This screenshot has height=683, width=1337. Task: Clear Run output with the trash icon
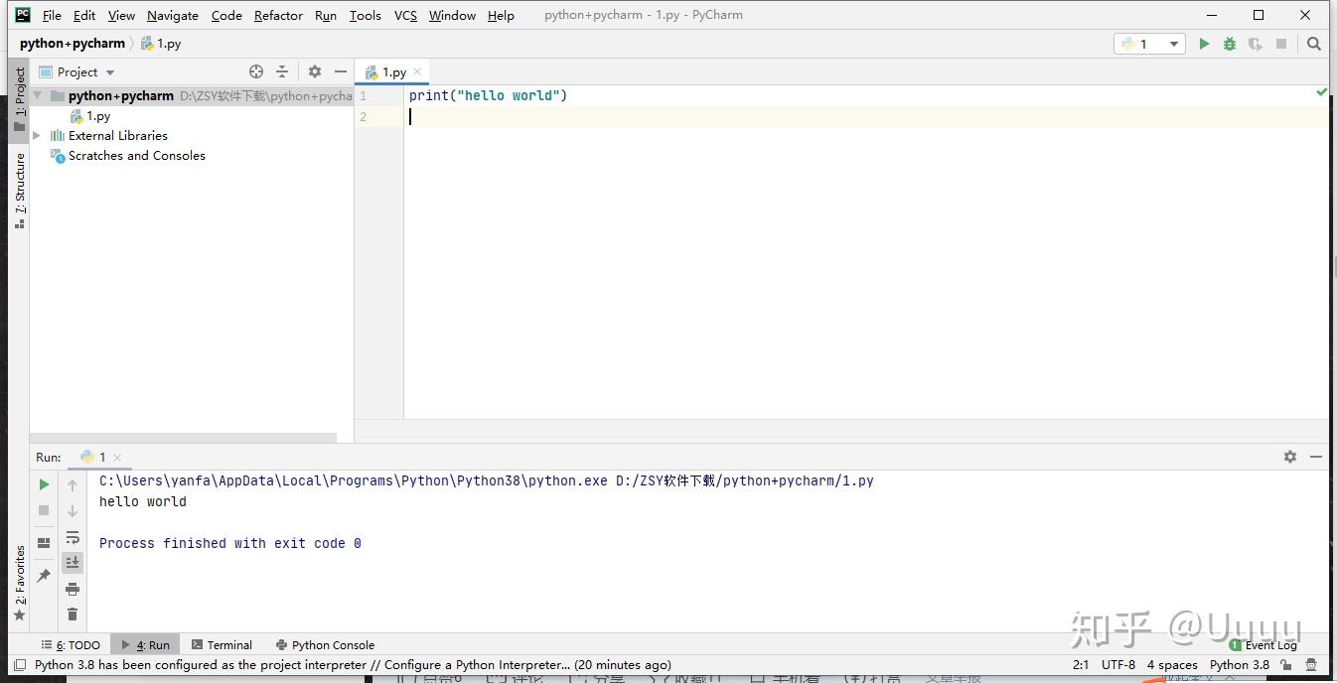click(72, 614)
